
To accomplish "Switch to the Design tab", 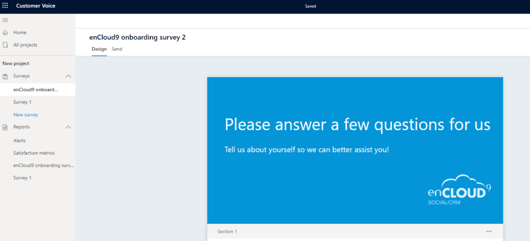I will click(x=99, y=49).
